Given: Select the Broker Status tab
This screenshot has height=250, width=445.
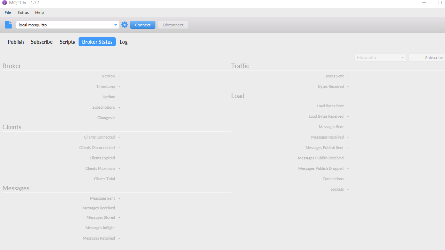Looking at the screenshot, I should click(x=97, y=42).
